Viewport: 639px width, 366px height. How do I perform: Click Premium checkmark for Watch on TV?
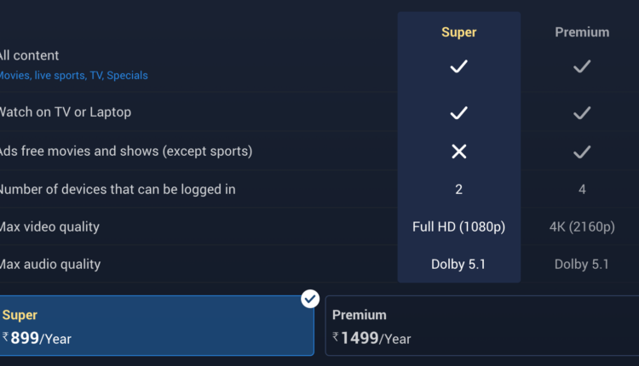click(x=582, y=112)
